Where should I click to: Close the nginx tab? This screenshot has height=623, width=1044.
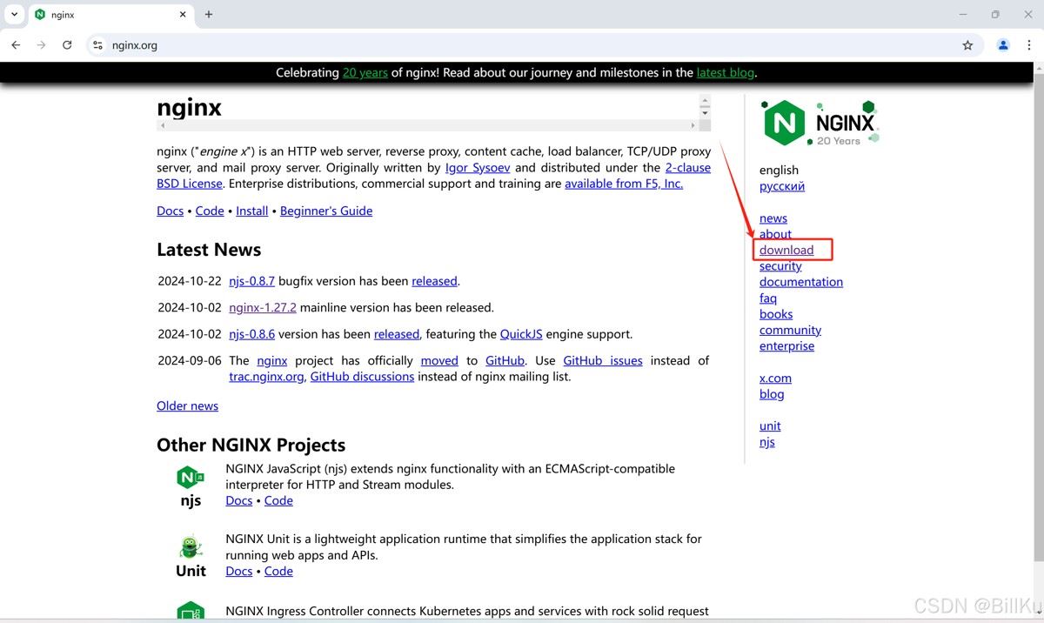(183, 15)
